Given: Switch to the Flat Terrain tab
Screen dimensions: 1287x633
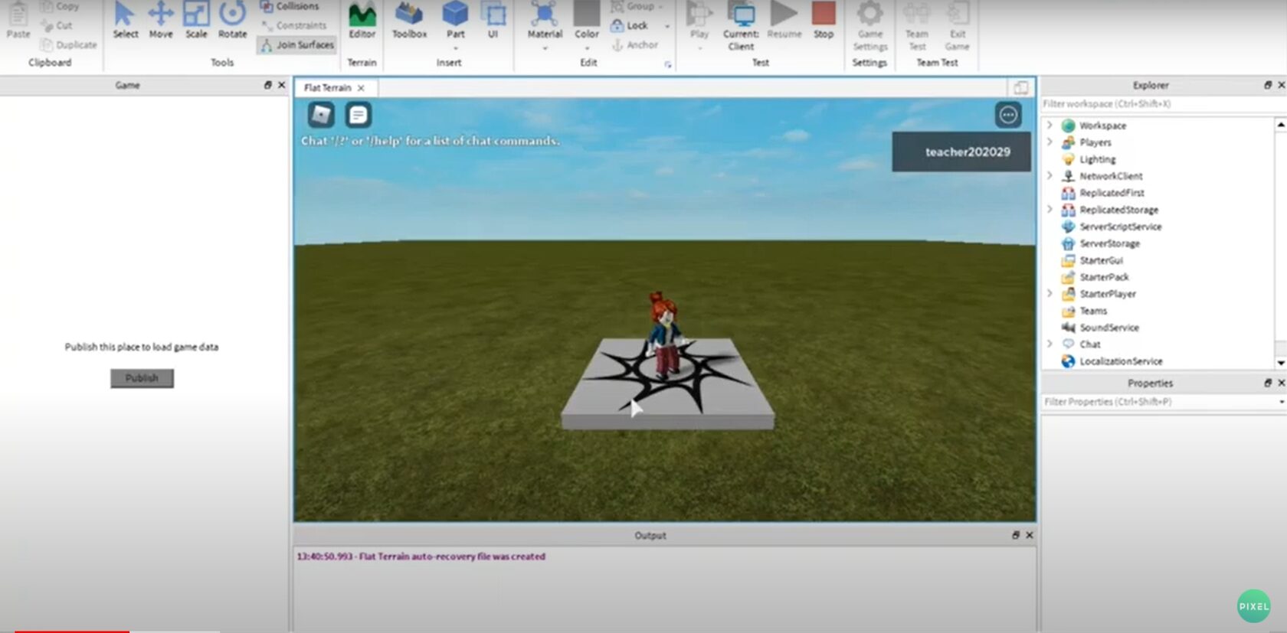Looking at the screenshot, I should [327, 88].
